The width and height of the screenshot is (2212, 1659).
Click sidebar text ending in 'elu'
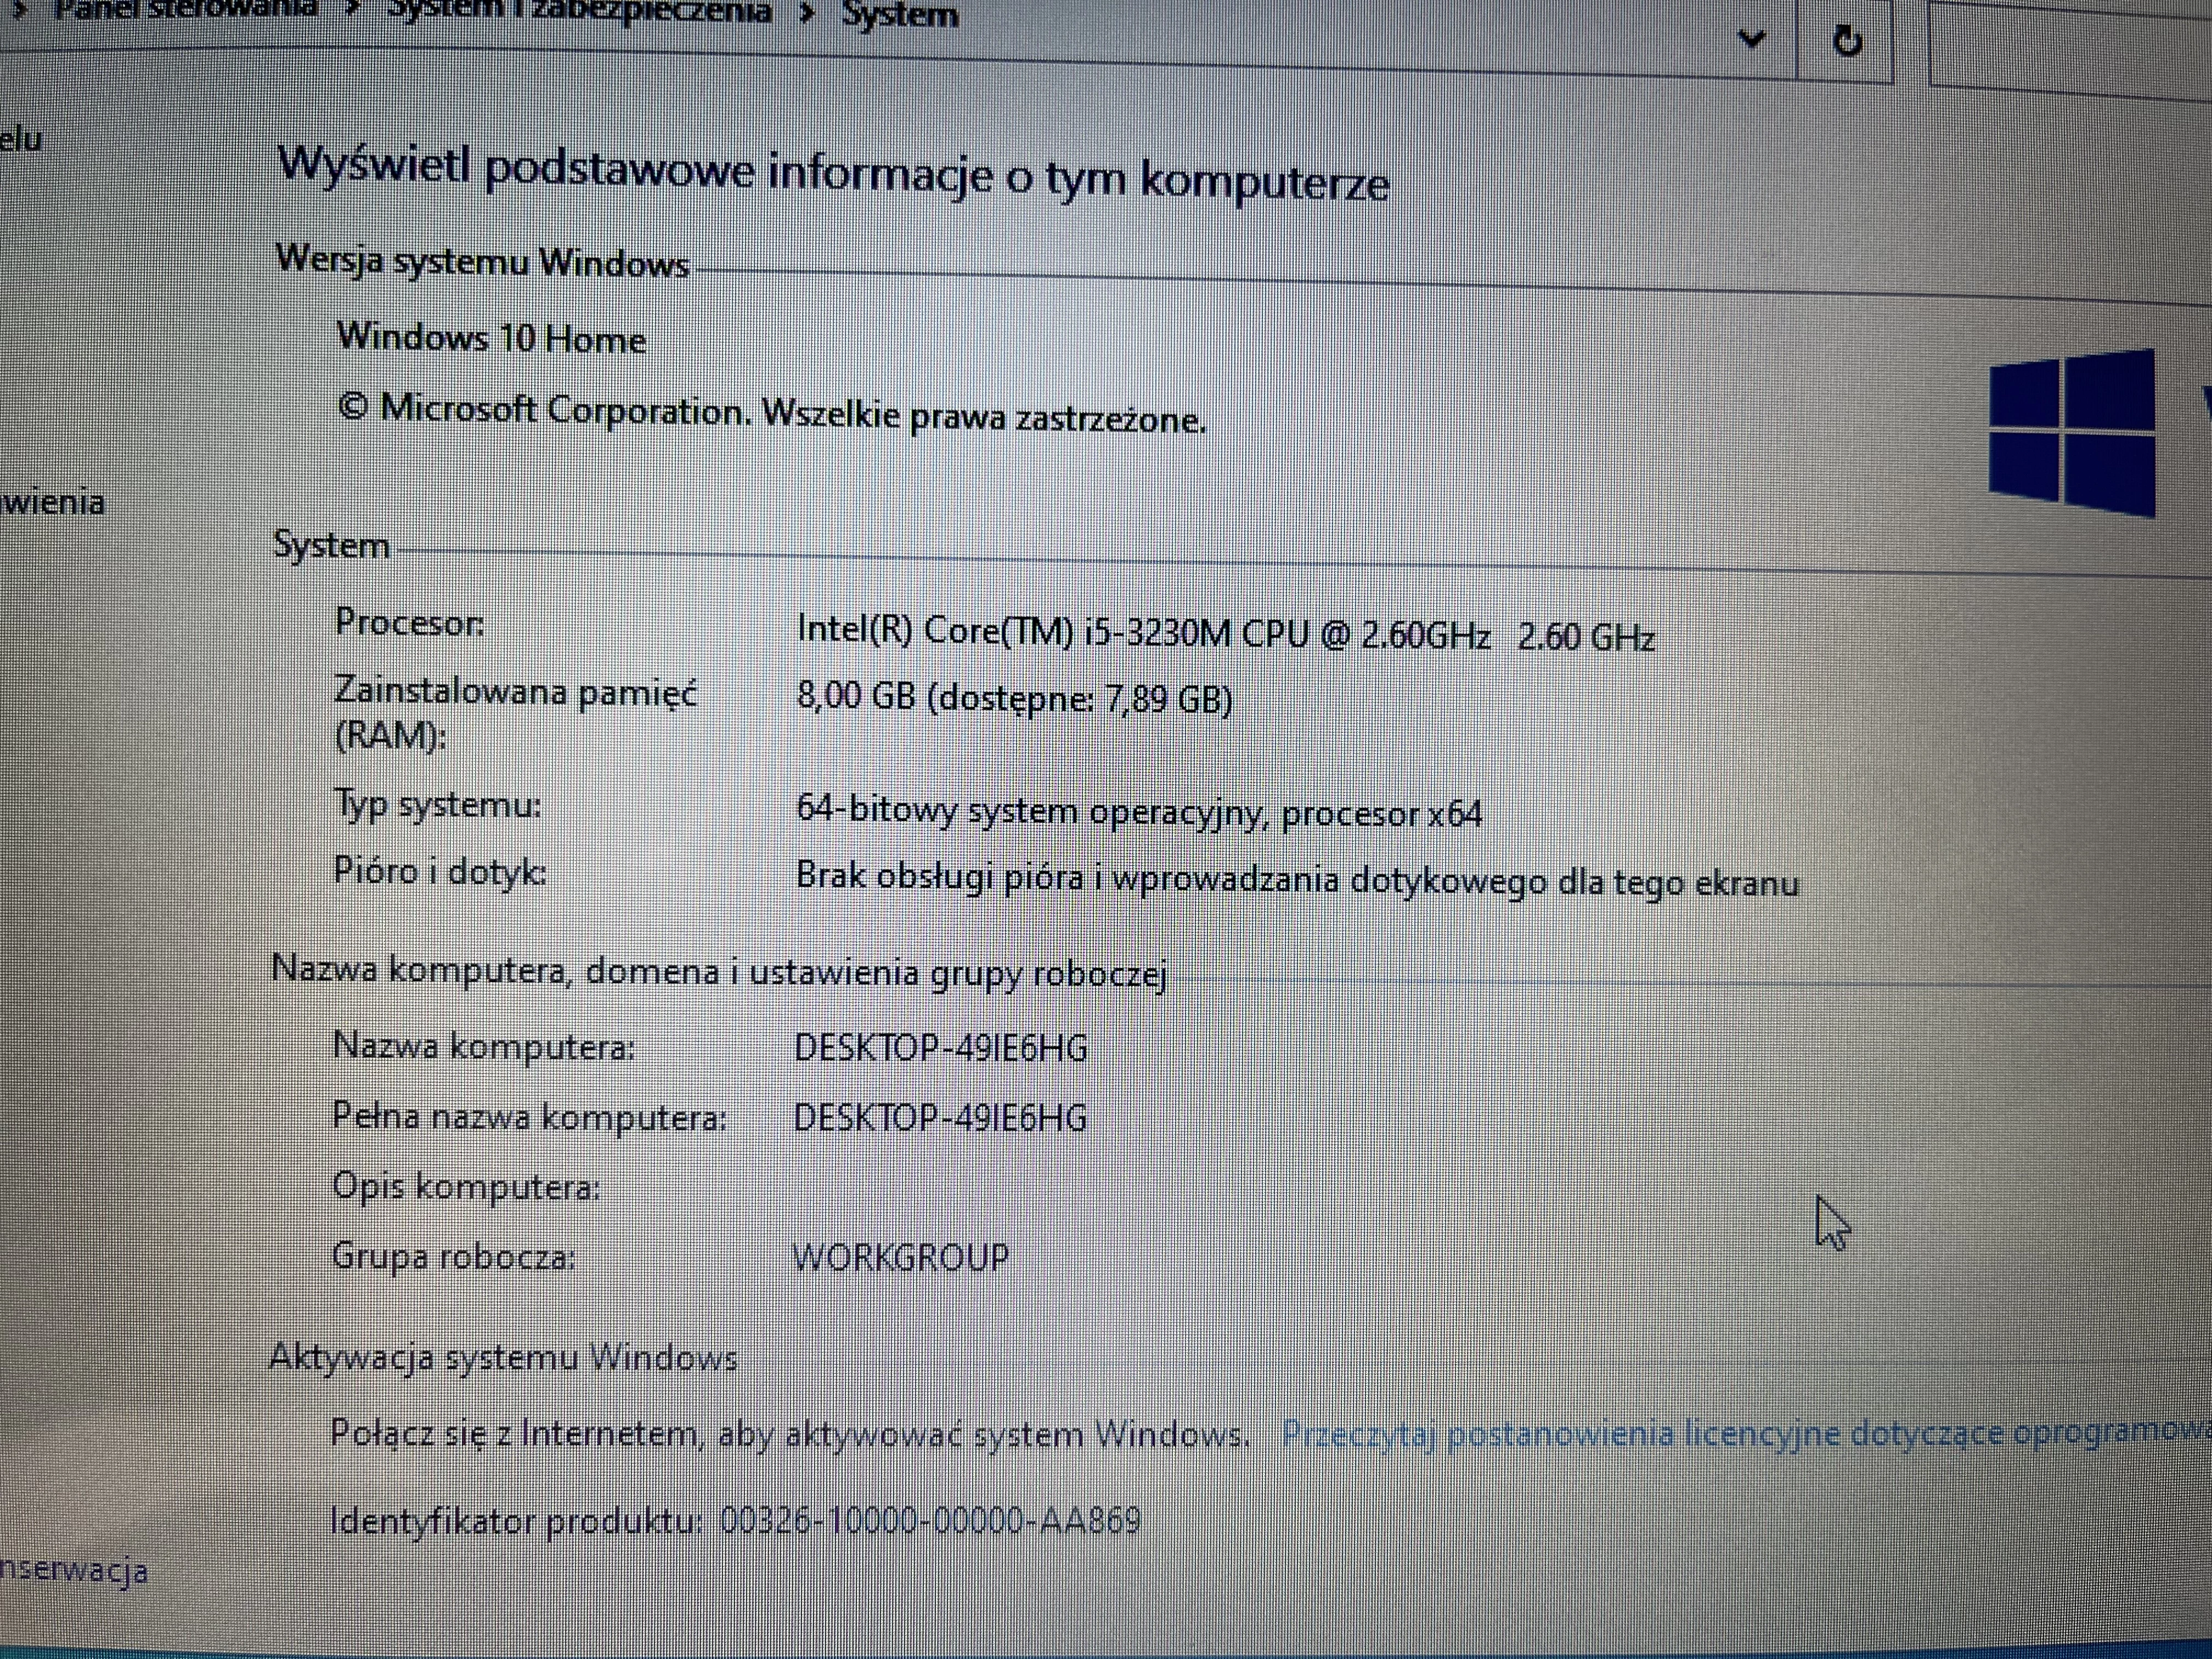[20, 139]
